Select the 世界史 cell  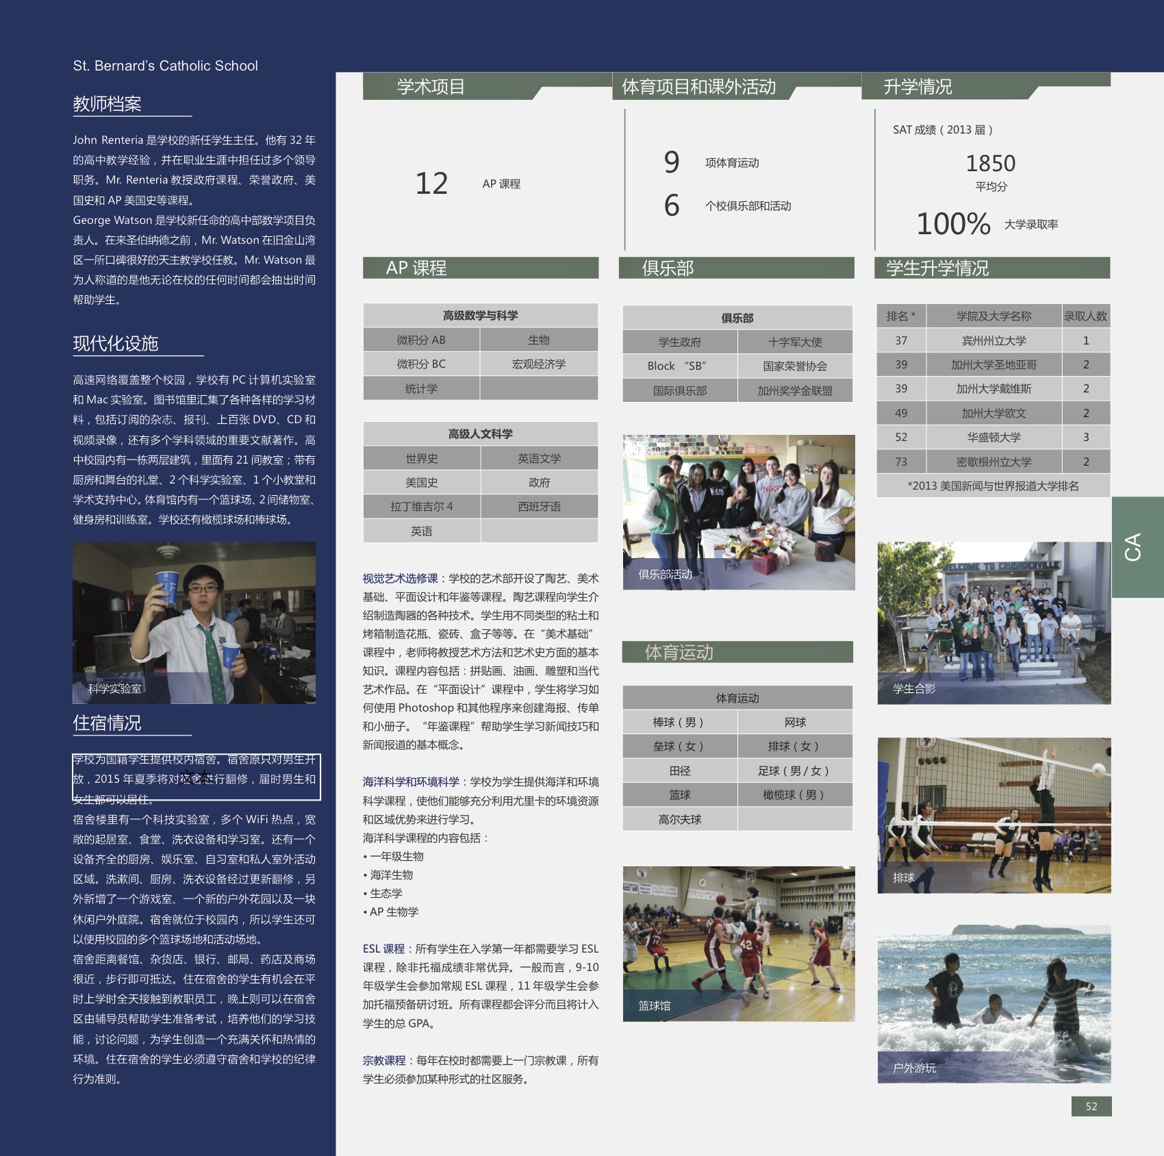422,458
